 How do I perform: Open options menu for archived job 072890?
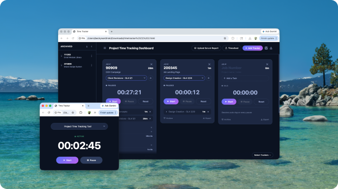coord(92,65)
